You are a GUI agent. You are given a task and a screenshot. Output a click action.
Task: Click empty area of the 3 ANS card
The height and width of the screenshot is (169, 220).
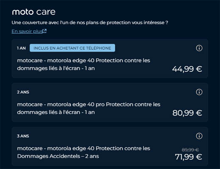[x=113, y=136]
